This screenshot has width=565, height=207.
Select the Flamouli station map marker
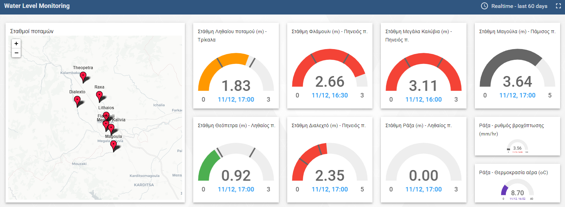coord(106,125)
